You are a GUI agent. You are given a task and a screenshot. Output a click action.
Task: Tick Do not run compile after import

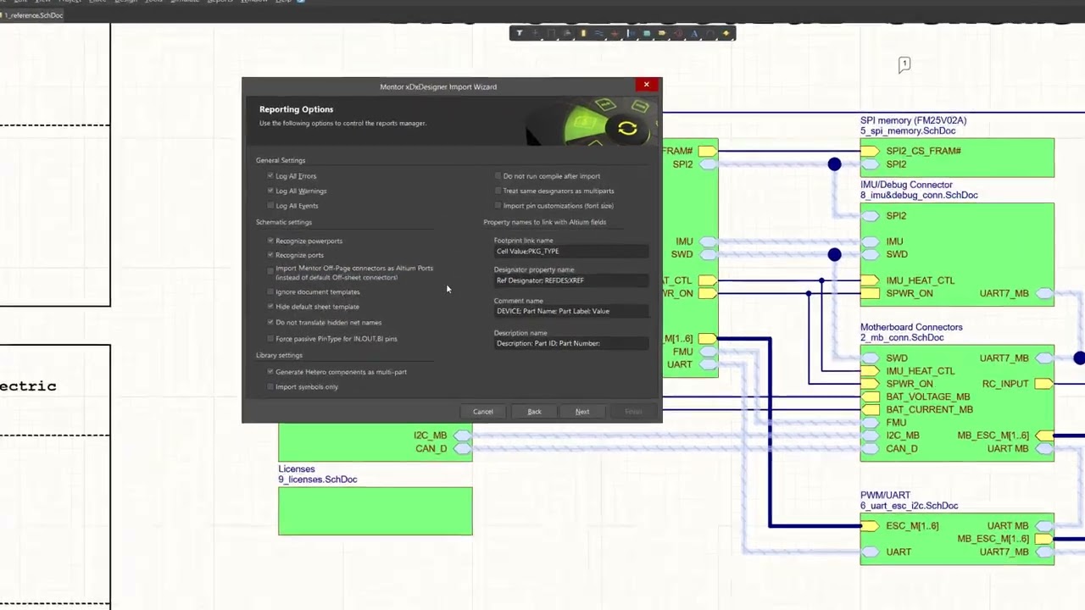[498, 176]
